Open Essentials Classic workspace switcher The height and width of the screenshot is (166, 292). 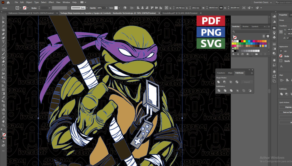[263, 2]
